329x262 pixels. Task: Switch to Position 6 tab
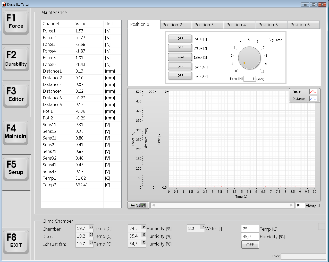coord(304,25)
